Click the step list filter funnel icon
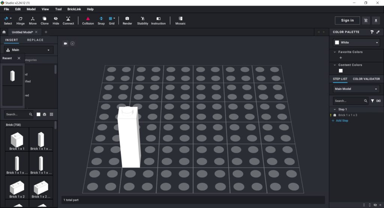This screenshot has width=384, height=208. [x=372, y=101]
